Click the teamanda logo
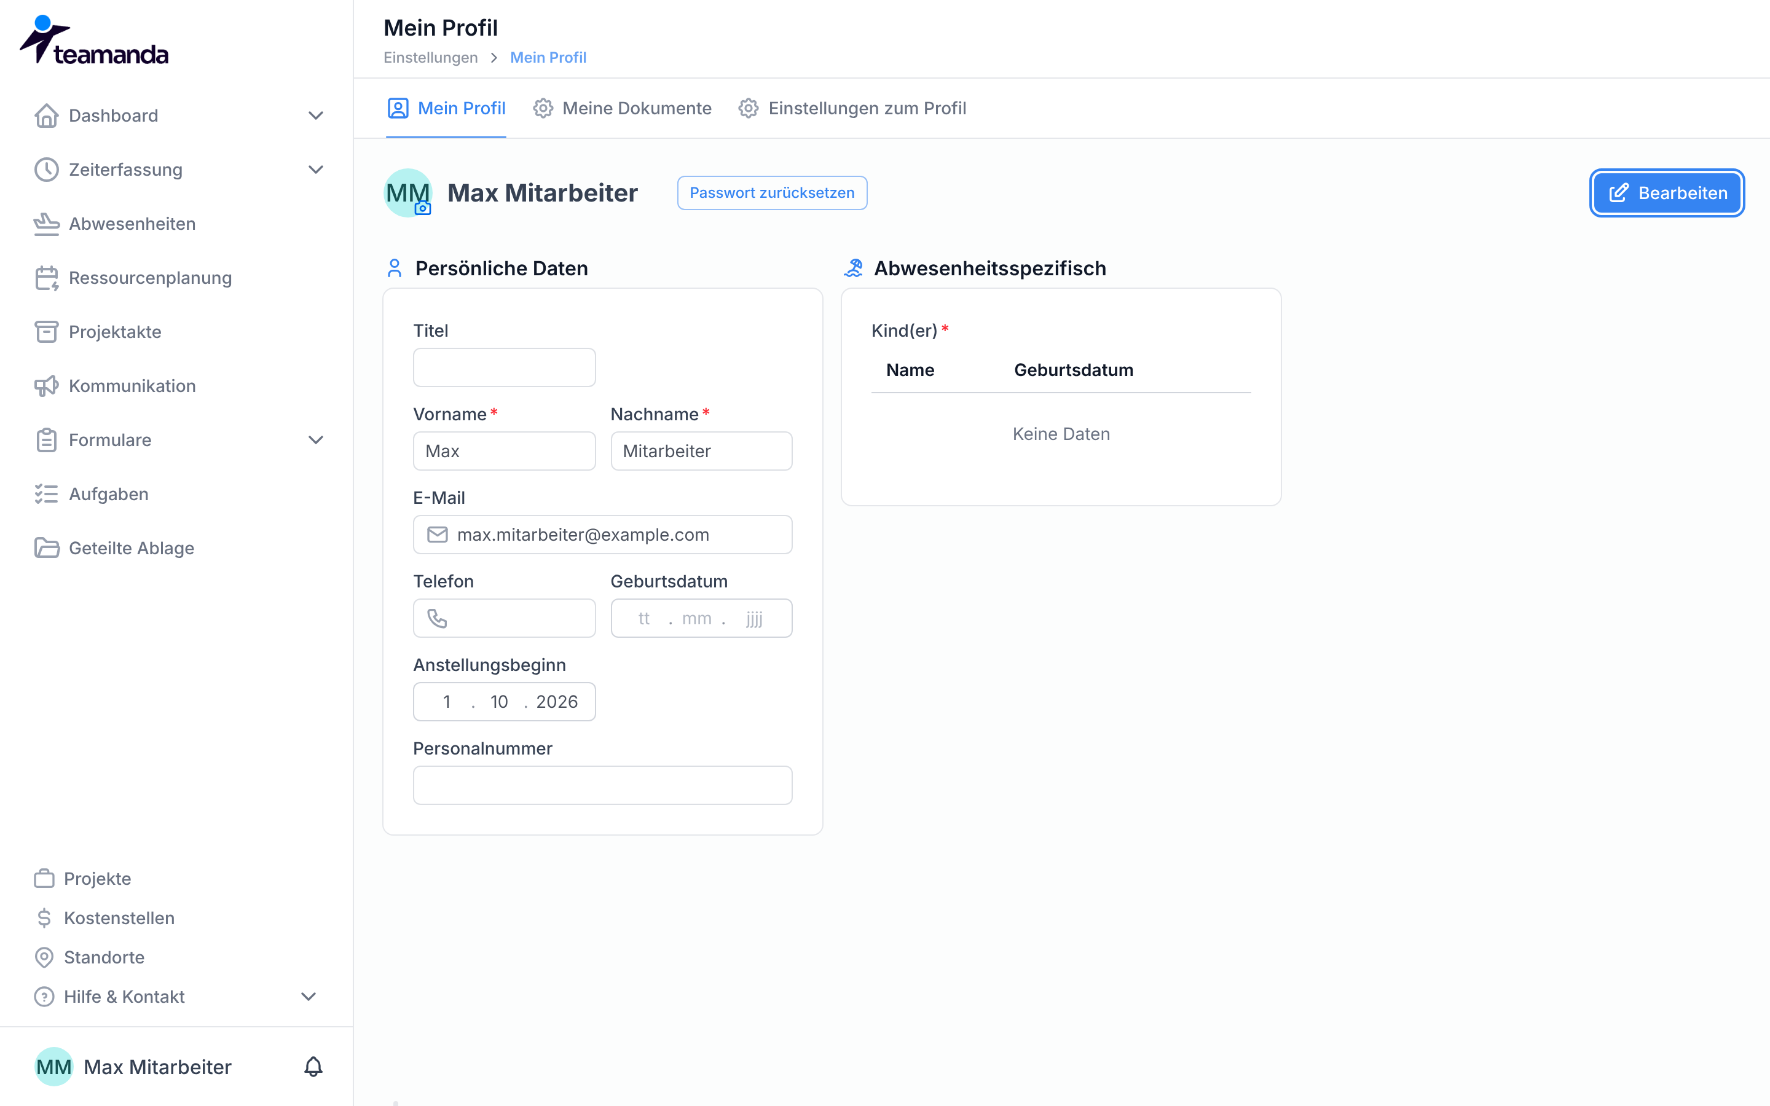Image resolution: width=1770 pixels, height=1106 pixels. (93, 39)
